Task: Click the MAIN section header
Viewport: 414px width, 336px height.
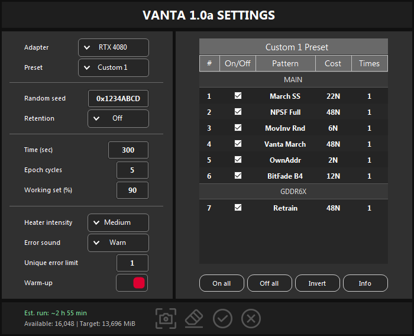Action: pos(293,79)
